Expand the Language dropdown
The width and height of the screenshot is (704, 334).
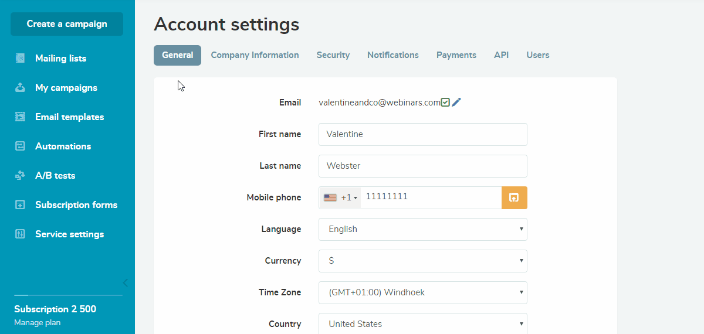click(x=422, y=229)
